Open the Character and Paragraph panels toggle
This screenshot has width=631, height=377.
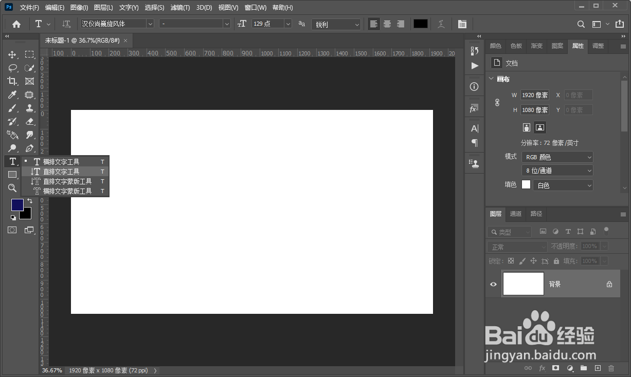[462, 24]
